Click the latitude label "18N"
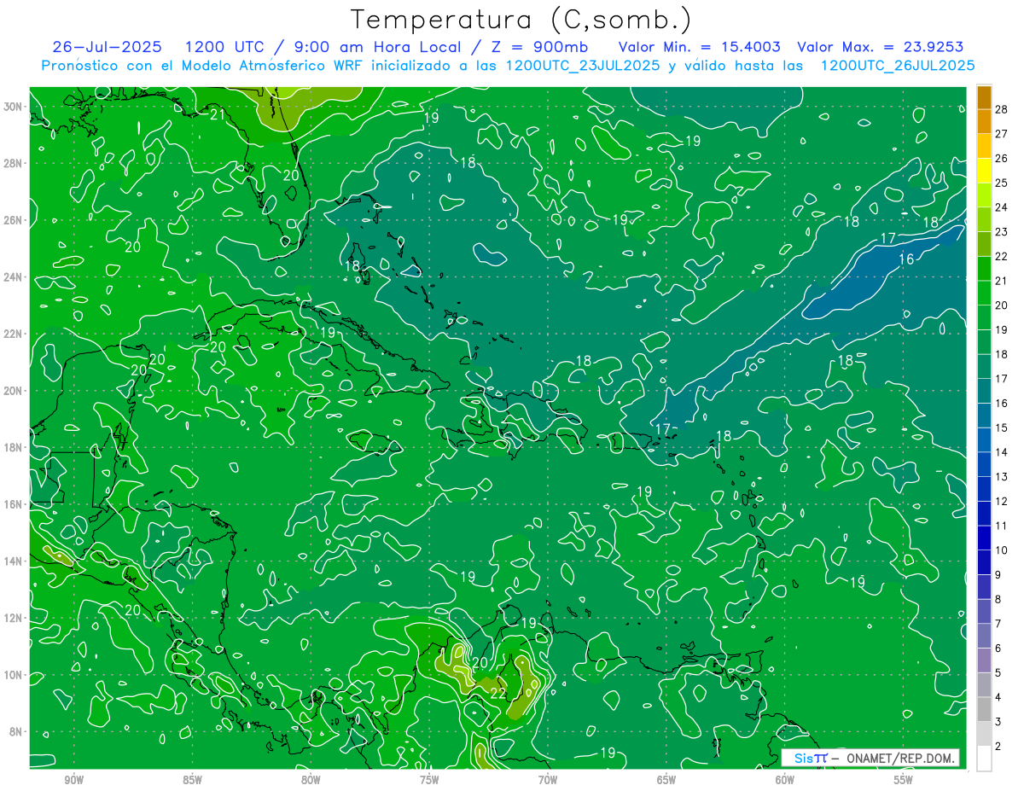The height and width of the screenshot is (791, 1024). tap(15, 447)
